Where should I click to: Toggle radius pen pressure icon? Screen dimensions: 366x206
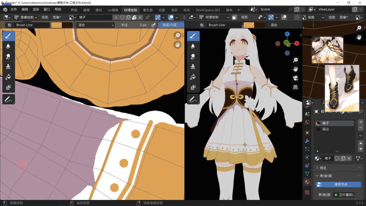[153, 25]
